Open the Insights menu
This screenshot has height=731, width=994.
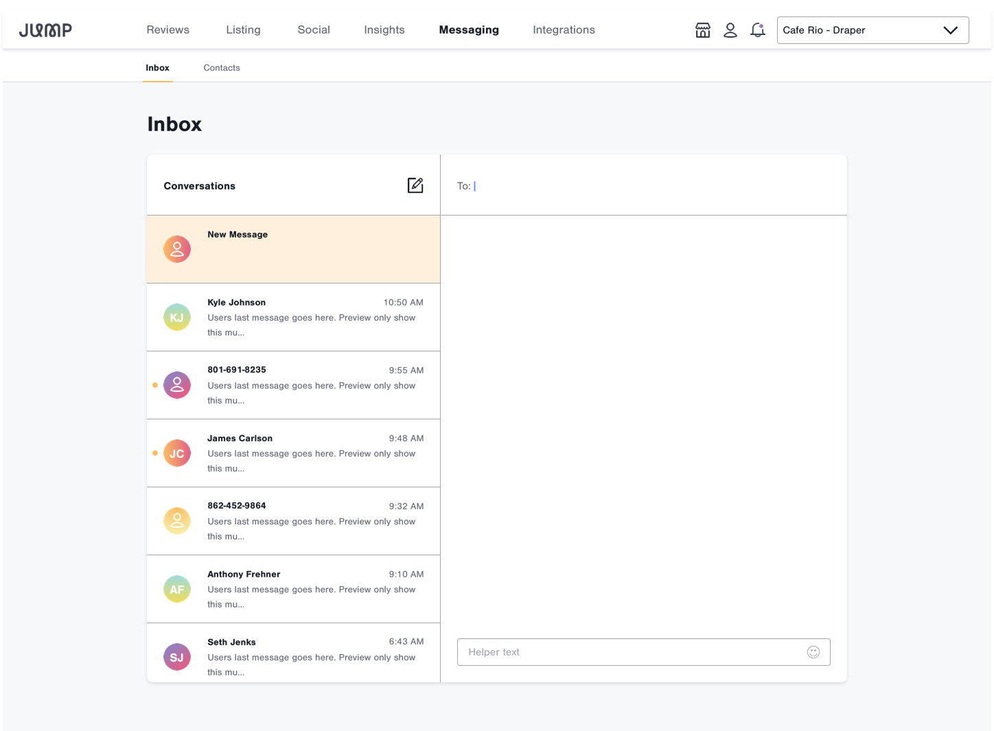(384, 30)
